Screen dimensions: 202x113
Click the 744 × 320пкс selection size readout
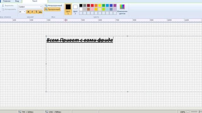[27, 112]
